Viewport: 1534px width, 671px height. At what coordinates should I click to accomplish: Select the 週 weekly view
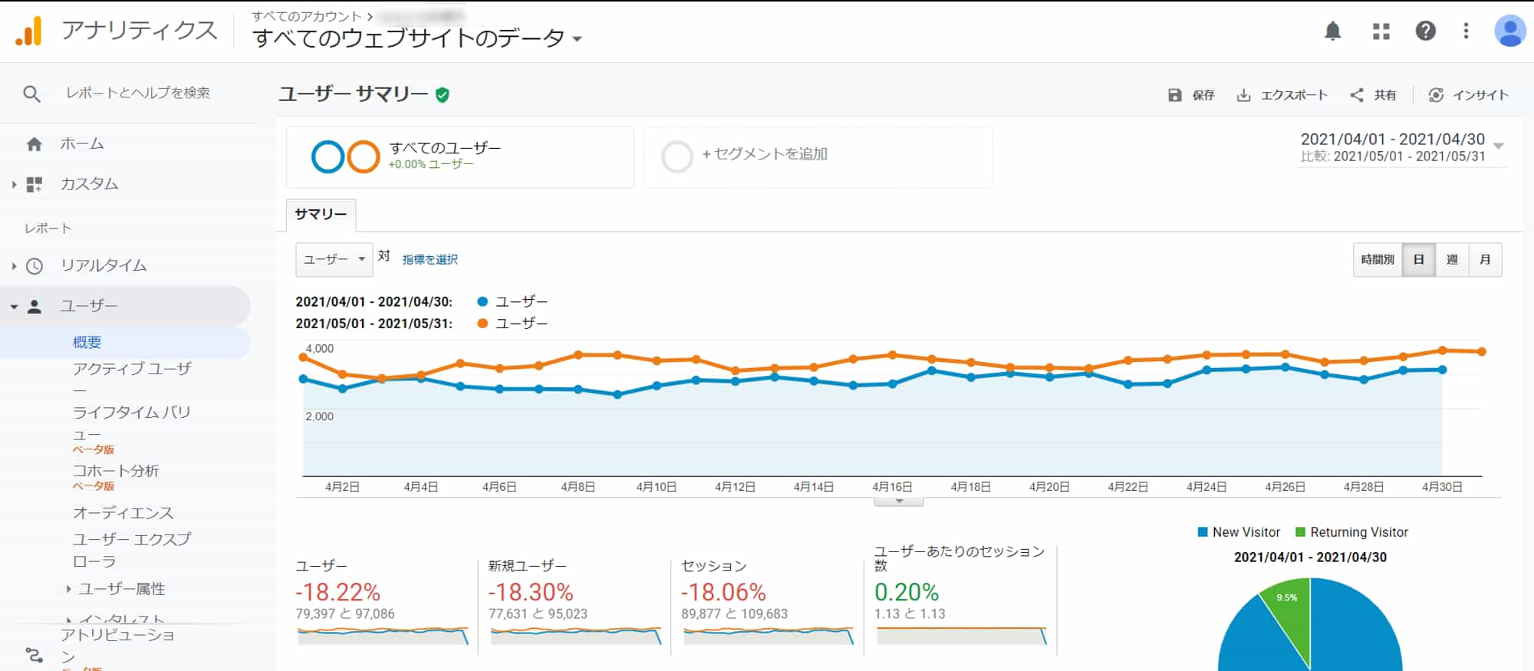1452,260
